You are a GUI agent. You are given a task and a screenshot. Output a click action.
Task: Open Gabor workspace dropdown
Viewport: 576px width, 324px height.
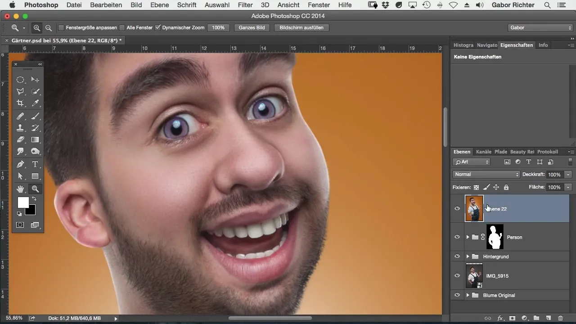coord(540,27)
